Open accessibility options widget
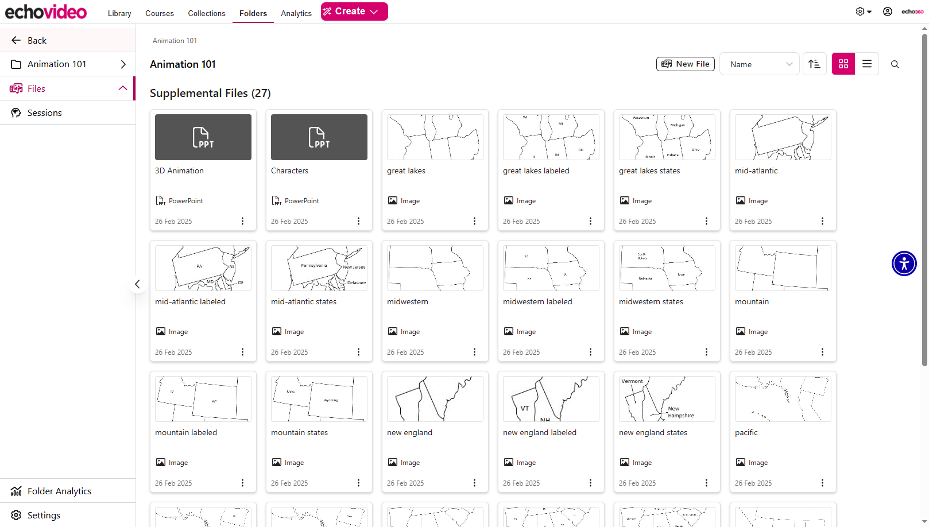Image resolution: width=929 pixels, height=527 pixels. tap(904, 263)
